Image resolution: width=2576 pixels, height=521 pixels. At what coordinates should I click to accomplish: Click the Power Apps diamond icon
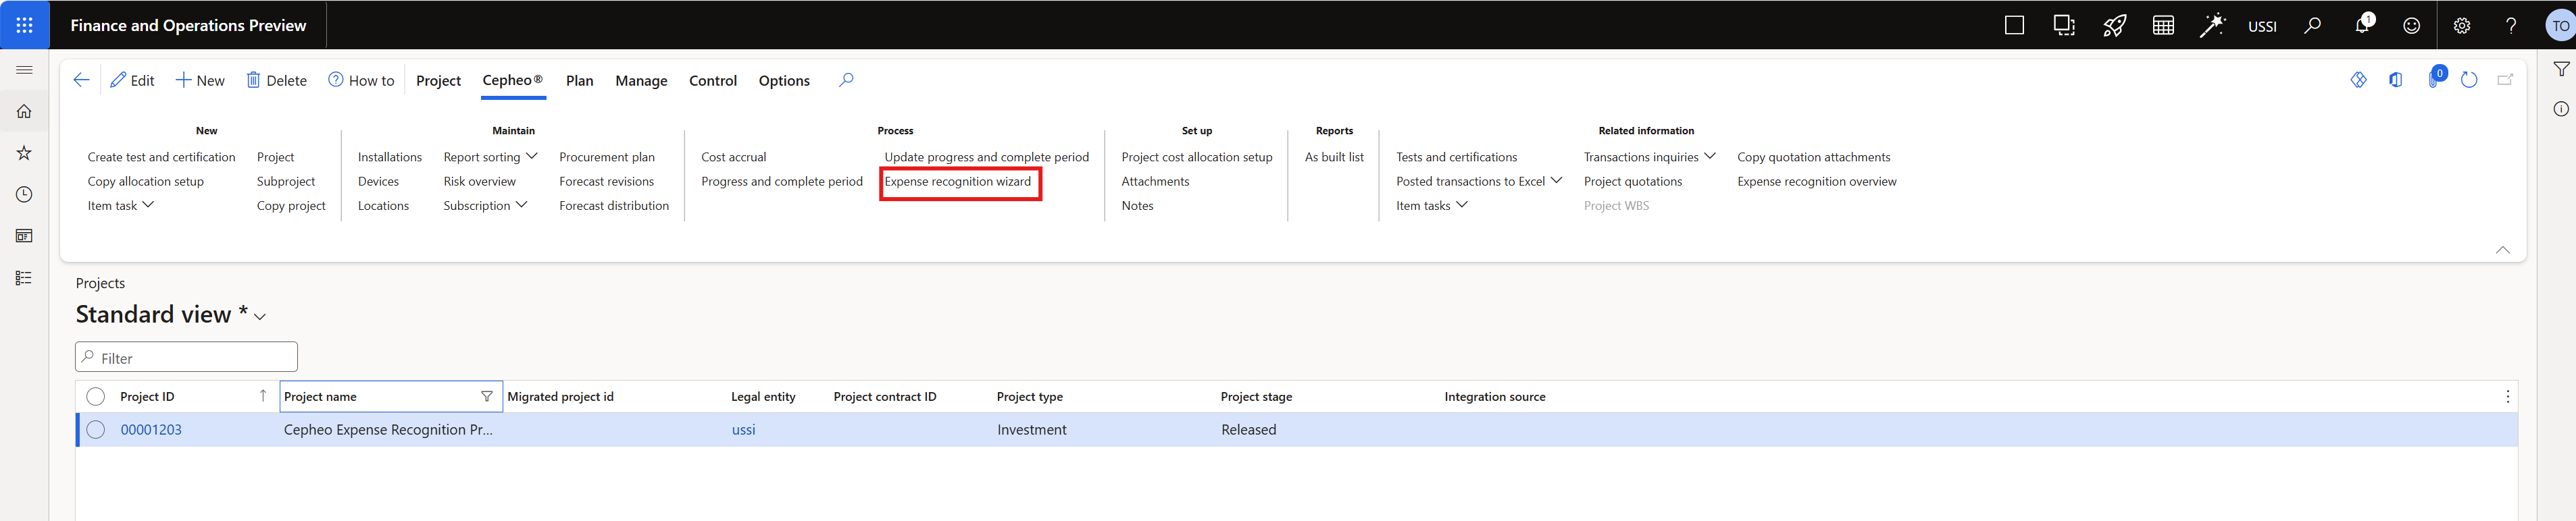[x=2359, y=80]
